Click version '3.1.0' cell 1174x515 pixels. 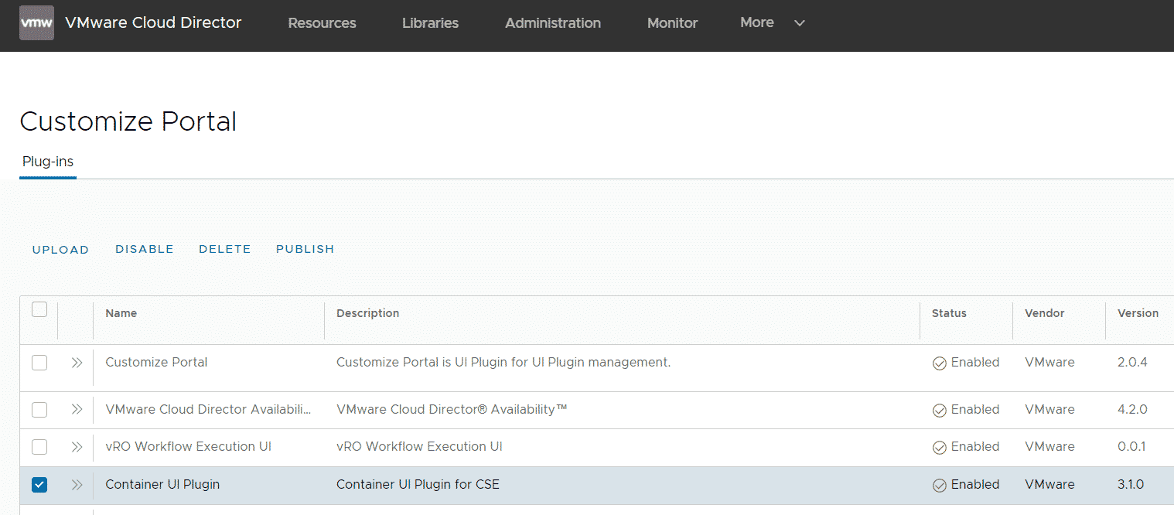pyautogui.click(x=1131, y=484)
